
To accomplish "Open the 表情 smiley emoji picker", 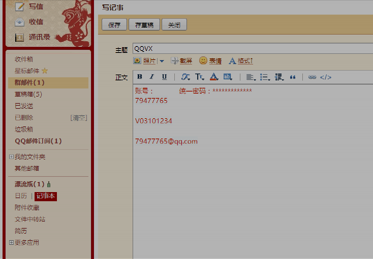I will tap(203, 60).
